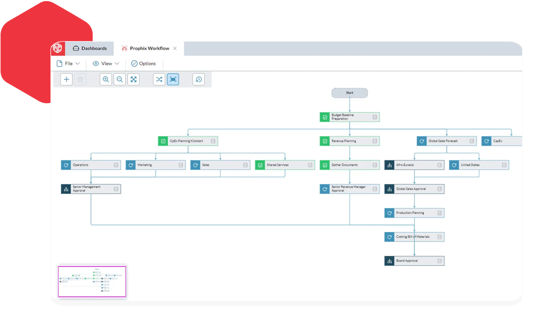Open the File menu dropdown
This screenshot has width=536, height=313.
pyautogui.click(x=68, y=64)
